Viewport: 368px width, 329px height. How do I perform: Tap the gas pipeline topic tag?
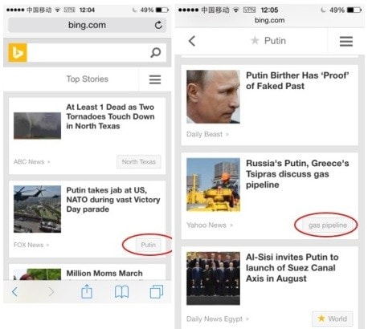pos(328,225)
